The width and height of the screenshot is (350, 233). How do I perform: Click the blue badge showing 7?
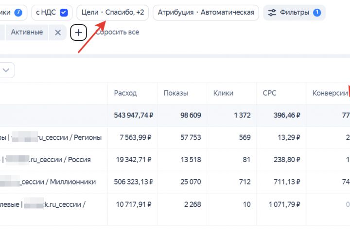[18, 12]
